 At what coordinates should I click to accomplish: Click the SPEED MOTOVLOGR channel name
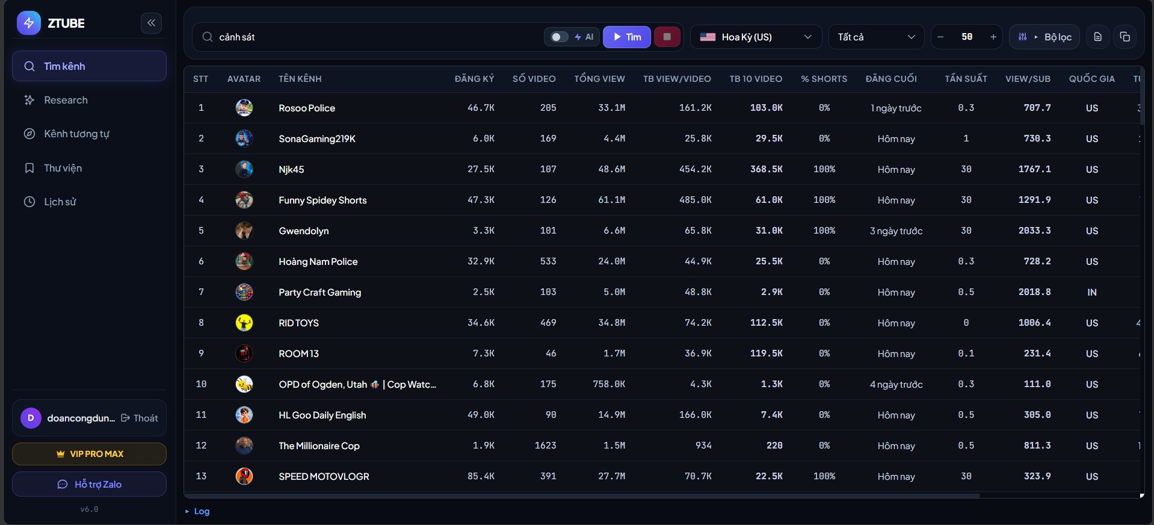click(x=324, y=476)
